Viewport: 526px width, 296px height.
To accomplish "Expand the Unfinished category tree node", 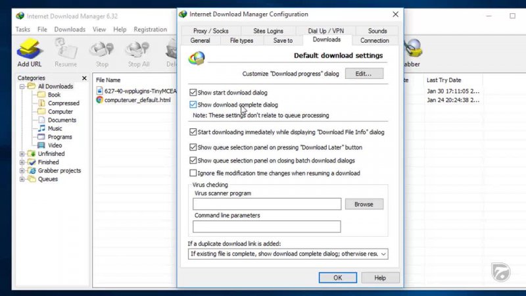I will (22, 154).
